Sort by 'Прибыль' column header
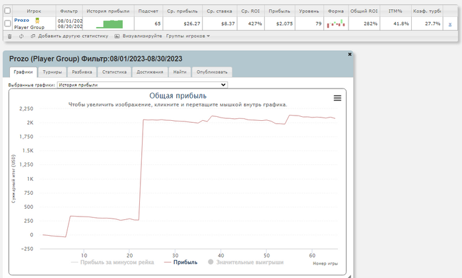 [279, 11]
